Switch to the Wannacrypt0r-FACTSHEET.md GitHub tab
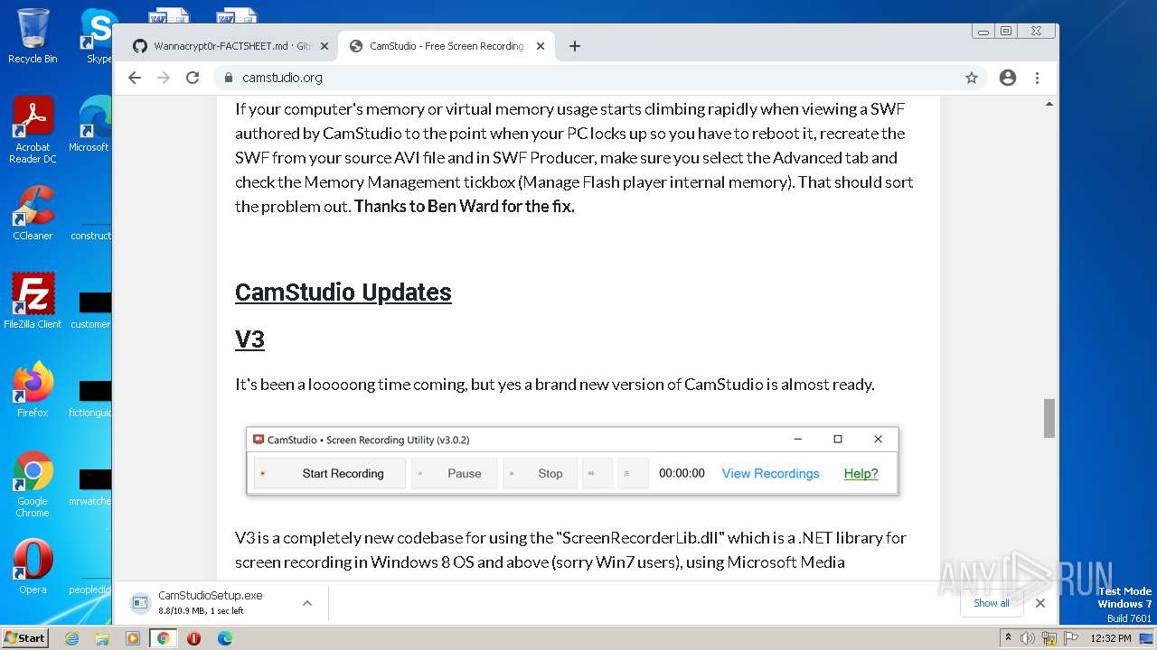 221,46
